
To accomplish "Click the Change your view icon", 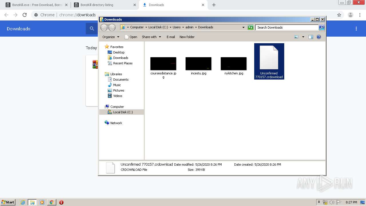I will coord(296,37).
